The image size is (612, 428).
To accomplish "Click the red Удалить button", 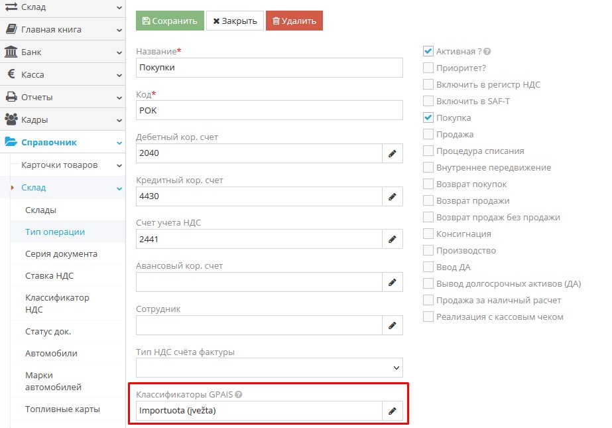I will 294,21.
